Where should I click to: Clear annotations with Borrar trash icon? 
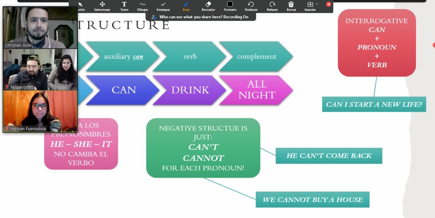click(291, 6)
